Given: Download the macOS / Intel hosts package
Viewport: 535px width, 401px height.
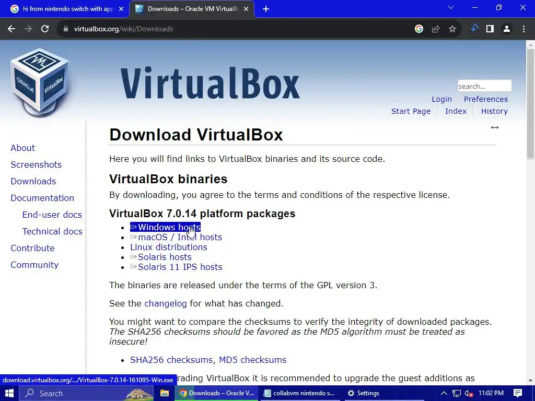Looking at the screenshot, I should click(x=176, y=237).
